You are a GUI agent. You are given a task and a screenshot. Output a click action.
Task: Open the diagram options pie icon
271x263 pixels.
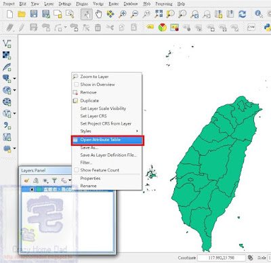point(163,28)
